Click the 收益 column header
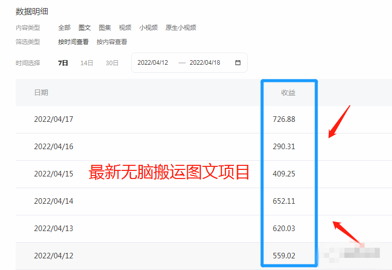The height and width of the screenshot is (270, 392). tap(288, 93)
